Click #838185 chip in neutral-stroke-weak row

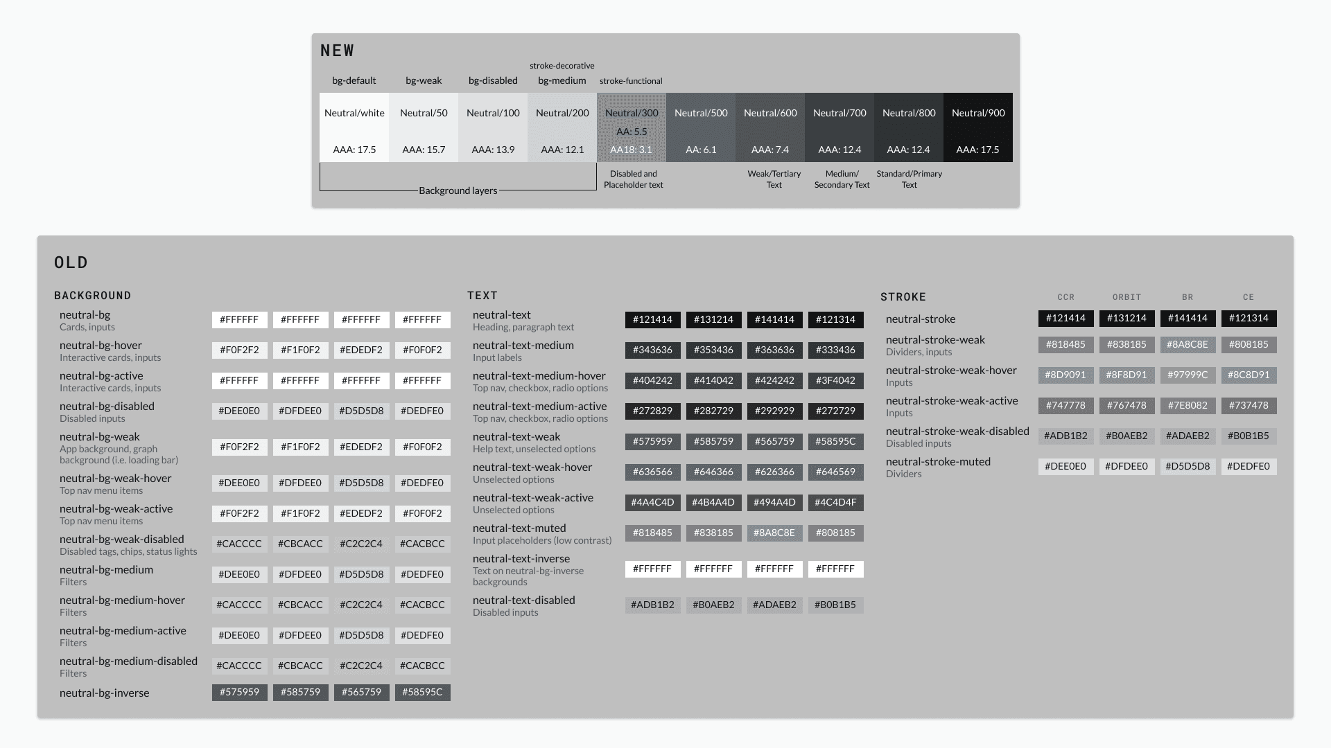(x=1127, y=345)
